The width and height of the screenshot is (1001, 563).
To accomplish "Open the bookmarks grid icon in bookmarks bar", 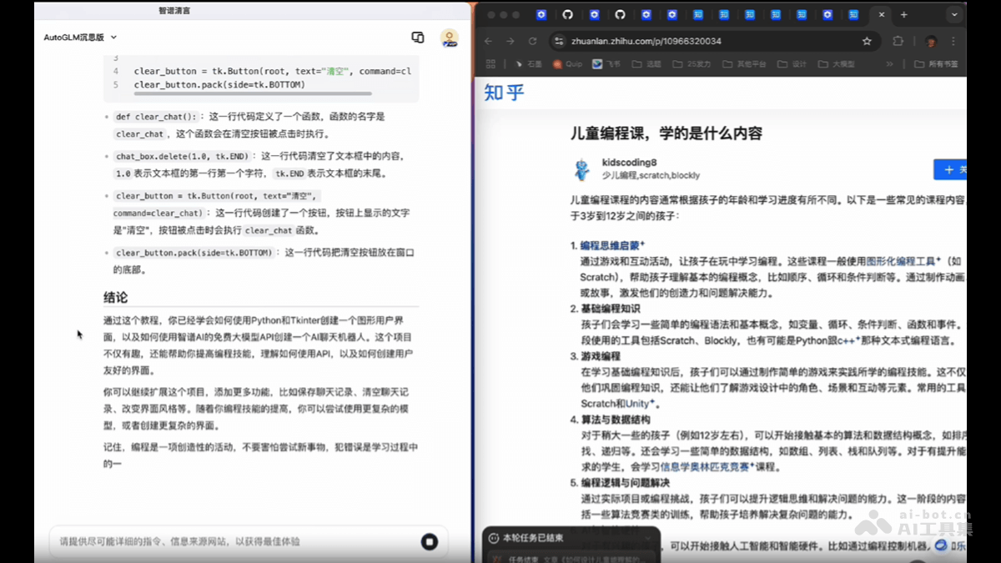I will (490, 63).
